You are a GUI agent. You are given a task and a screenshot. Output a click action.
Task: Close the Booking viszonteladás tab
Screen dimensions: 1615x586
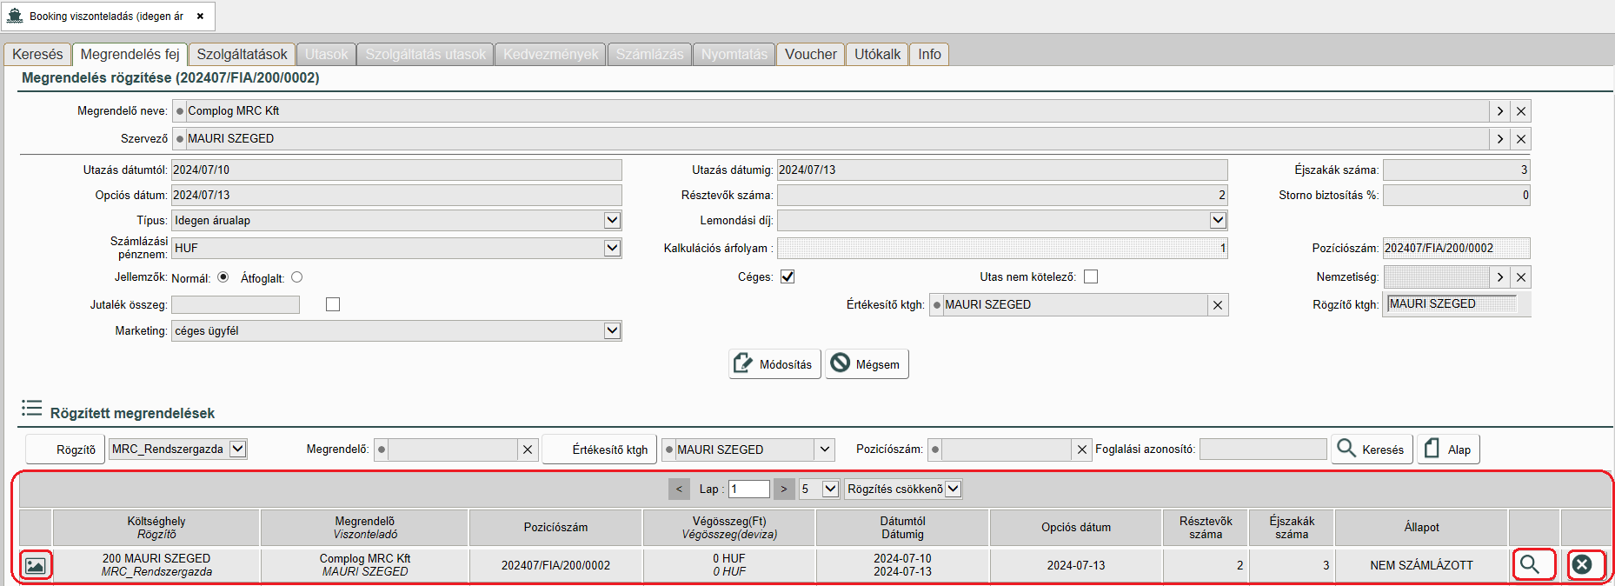point(200,17)
